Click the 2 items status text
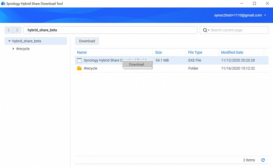The width and height of the screenshot is (273, 167). (249, 160)
